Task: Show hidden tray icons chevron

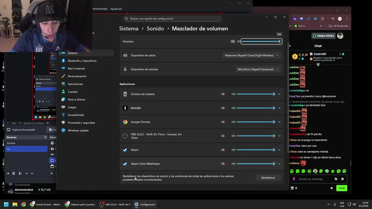Action: pyautogui.click(x=328, y=204)
